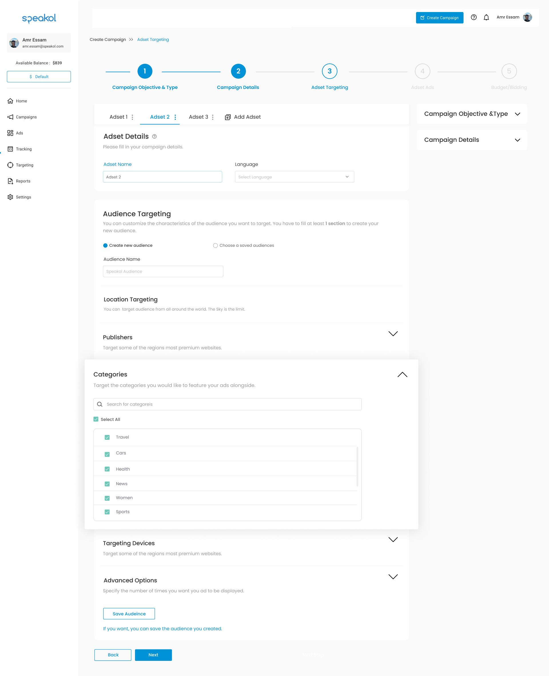Click the Tracking code icon

[x=10, y=149]
